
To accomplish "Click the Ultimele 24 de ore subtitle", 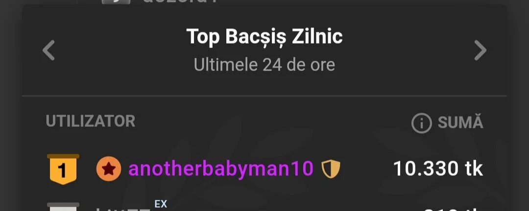I will (x=264, y=65).
